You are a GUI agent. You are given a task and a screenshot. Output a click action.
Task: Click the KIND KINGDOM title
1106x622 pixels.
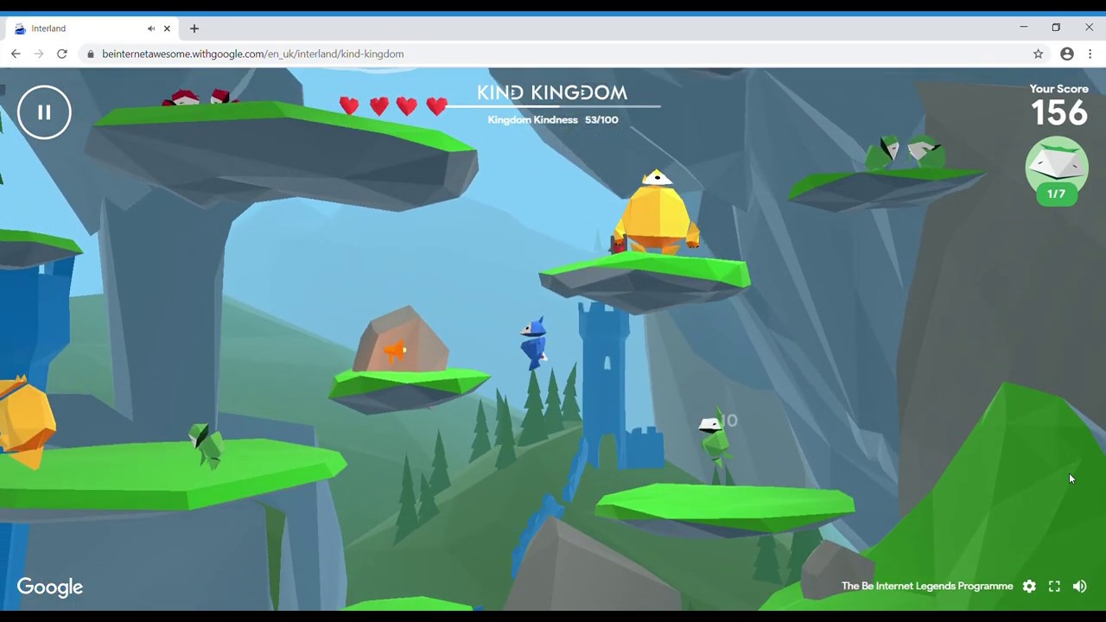pyautogui.click(x=552, y=92)
